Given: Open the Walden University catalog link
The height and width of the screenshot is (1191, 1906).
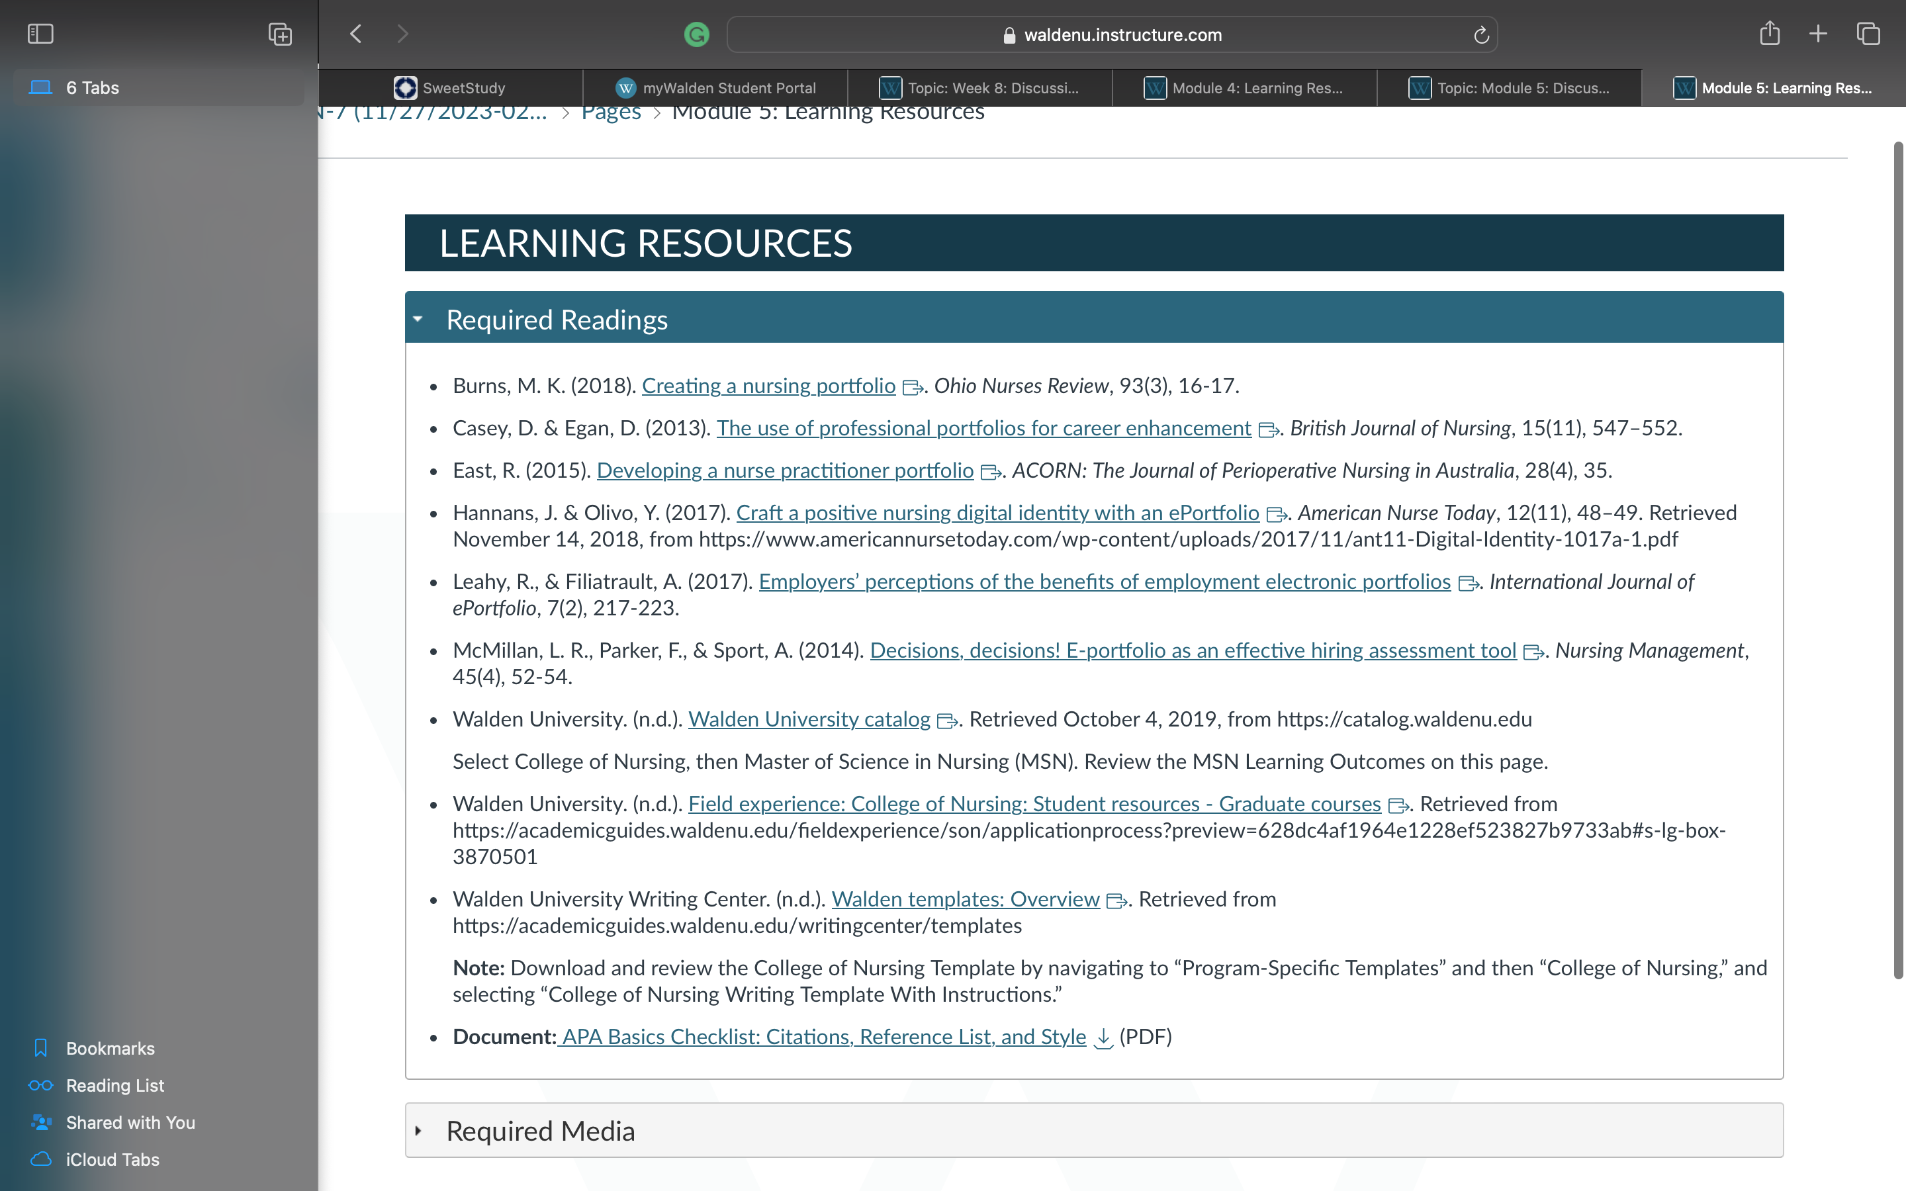Looking at the screenshot, I should [809, 720].
